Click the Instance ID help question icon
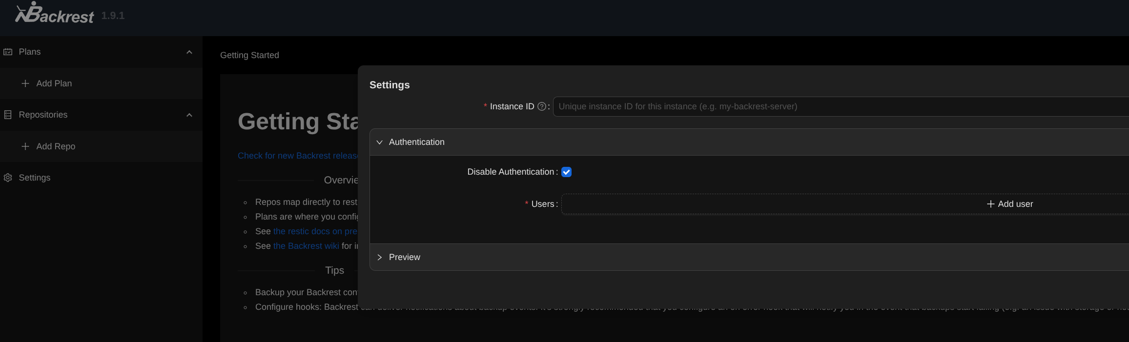The image size is (1129, 342). click(541, 106)
